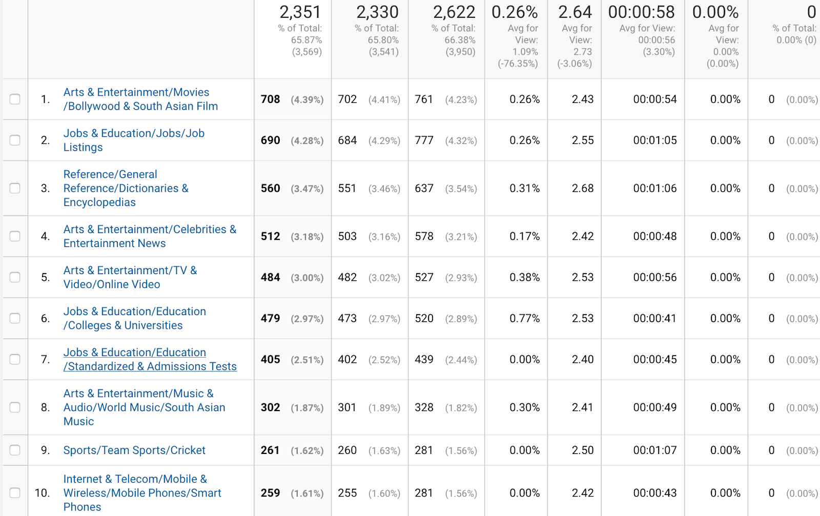Select the 00:01:06 duration in Dictionaries row

click(655, 189)
